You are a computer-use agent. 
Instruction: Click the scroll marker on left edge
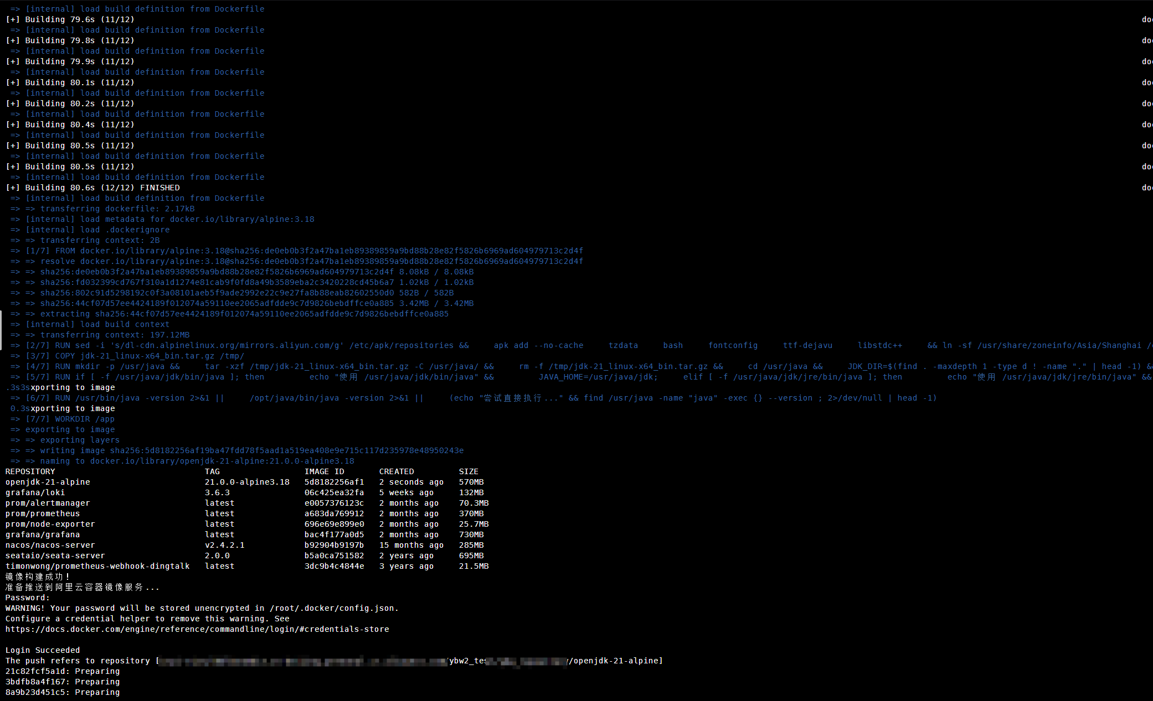click(x=1, y=330)
